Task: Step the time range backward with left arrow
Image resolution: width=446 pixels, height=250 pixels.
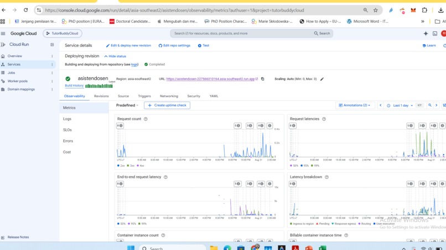Action: (380, 105)
